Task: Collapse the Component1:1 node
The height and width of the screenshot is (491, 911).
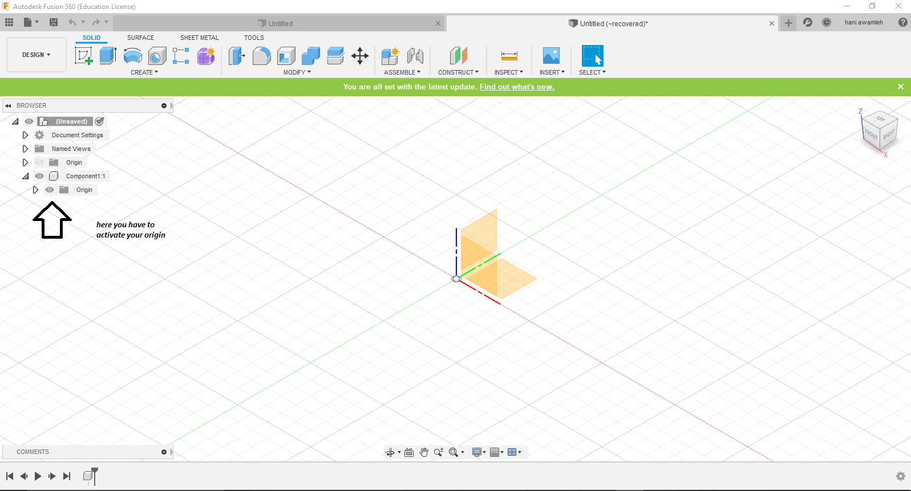Action: tap(26, 176)
